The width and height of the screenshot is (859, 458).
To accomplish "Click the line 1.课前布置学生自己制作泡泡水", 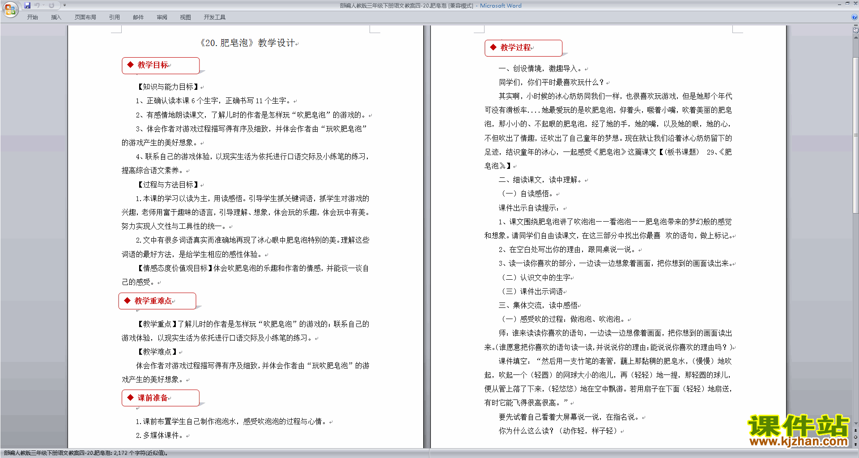I will coord(234,421).
